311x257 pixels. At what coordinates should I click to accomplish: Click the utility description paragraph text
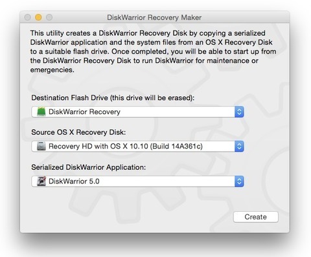pos(153,52)
